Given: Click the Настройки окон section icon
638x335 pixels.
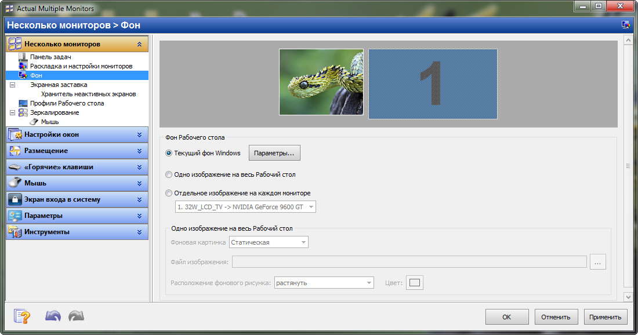Looking at the screenshot, I should (15, 134).
